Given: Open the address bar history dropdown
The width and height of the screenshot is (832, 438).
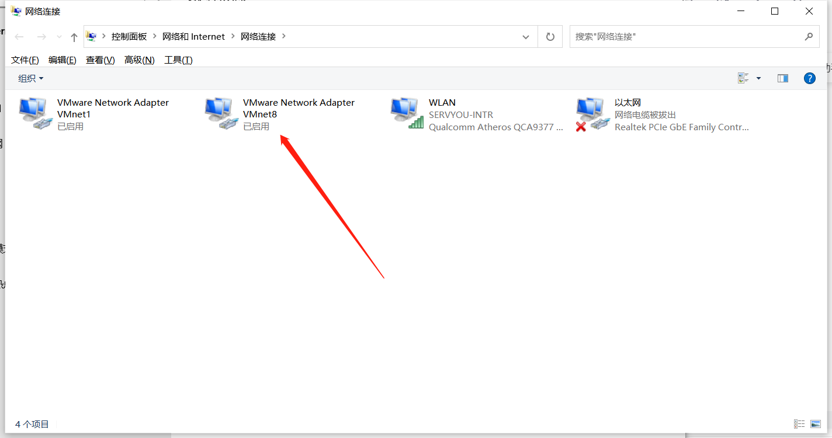Looking at the screenshot, I should (x=525, y=36).
